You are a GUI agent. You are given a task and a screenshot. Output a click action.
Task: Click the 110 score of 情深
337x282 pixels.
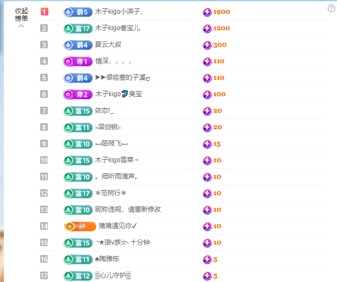pyautogui.click(x=219, y=62)
